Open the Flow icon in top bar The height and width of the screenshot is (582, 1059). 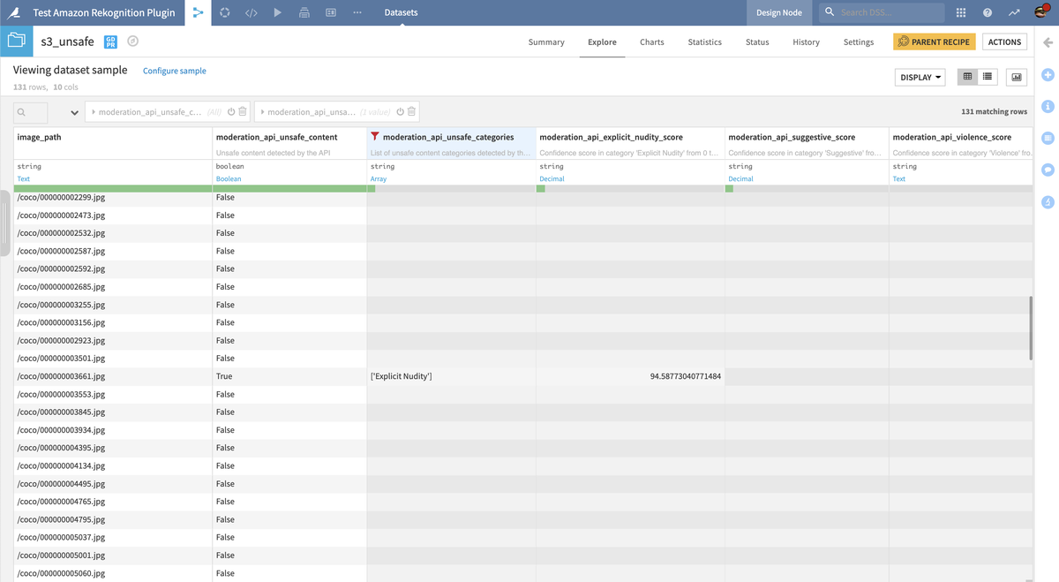coord(198,12)
